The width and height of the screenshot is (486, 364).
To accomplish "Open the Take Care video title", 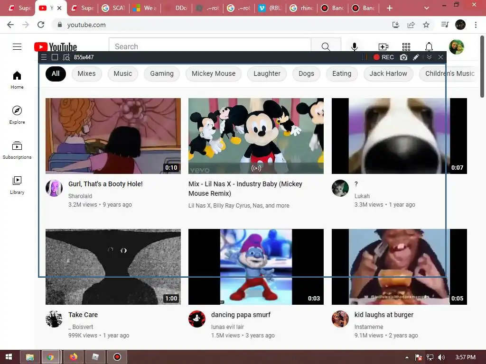I will pyautogui.click(x=83, y=315).
